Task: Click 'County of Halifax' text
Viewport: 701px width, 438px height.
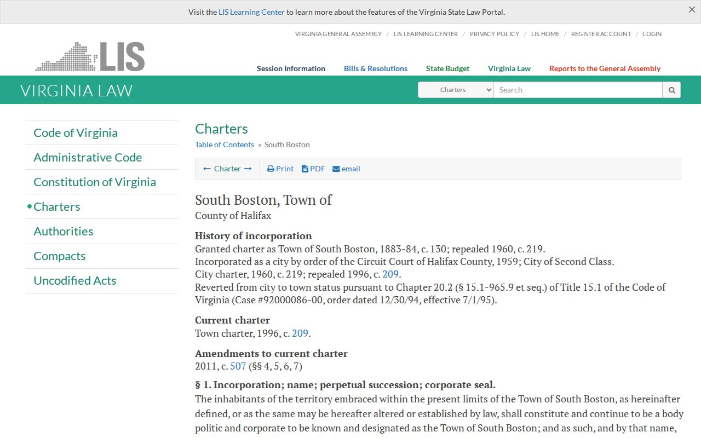Action: tap(233, 216)
